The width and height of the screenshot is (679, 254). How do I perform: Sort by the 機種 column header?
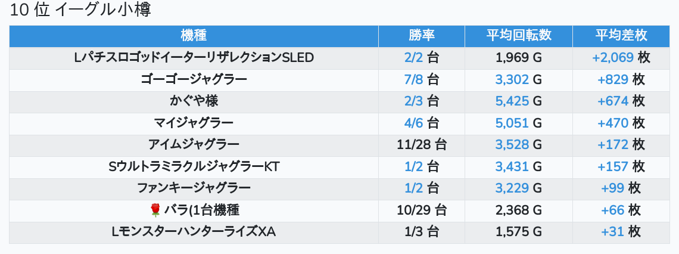pyautogui.click(x=194, y=36)
